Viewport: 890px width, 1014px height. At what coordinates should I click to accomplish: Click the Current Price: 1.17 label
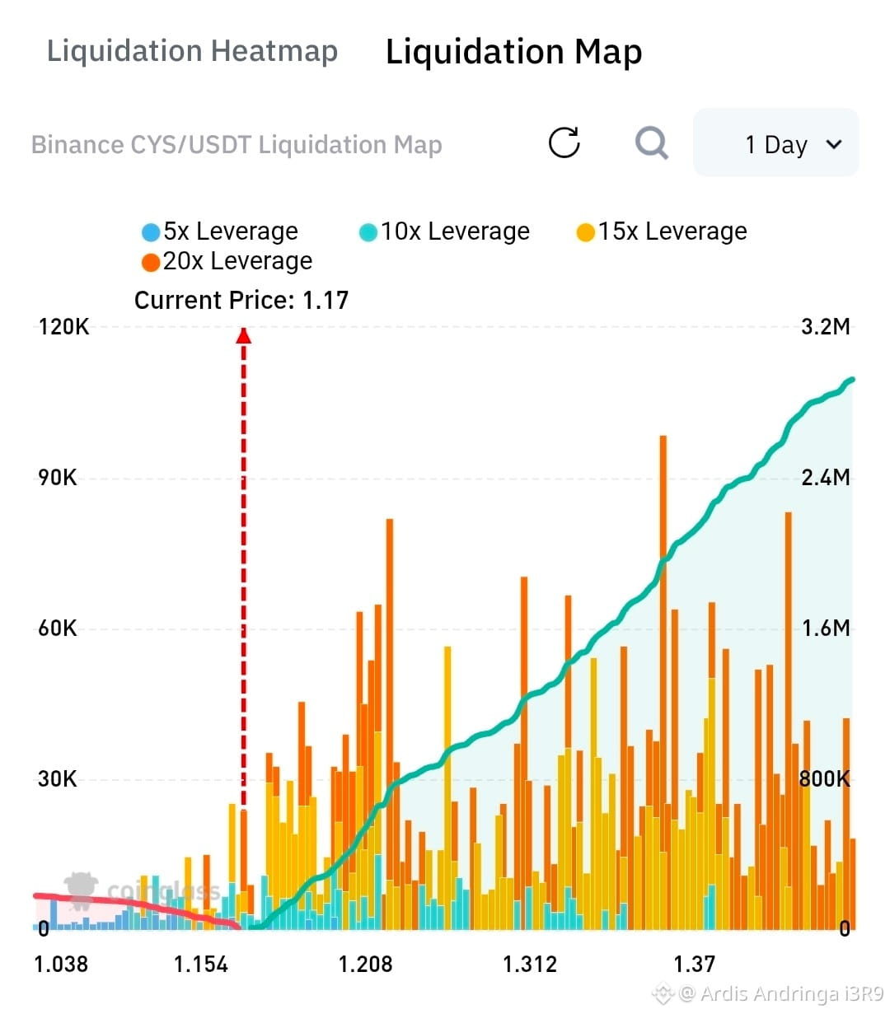tap(241, 300)
